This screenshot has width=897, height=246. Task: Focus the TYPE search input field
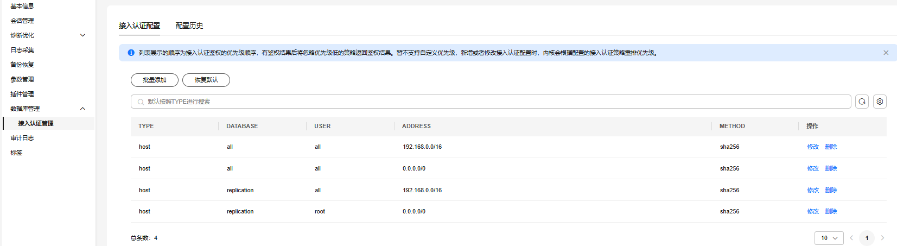tap(488, 102)
